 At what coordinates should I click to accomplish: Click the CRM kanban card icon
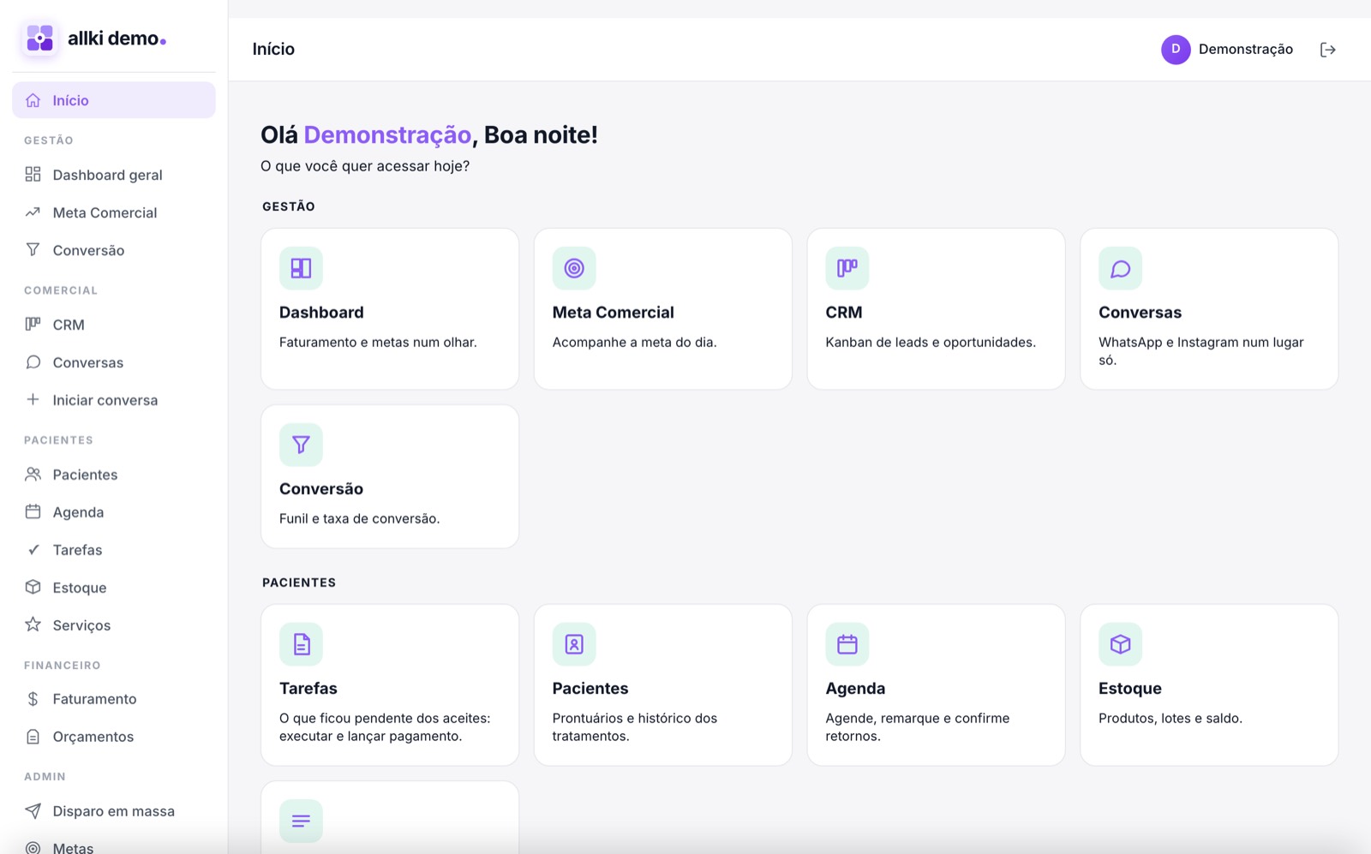click(847, 268)
